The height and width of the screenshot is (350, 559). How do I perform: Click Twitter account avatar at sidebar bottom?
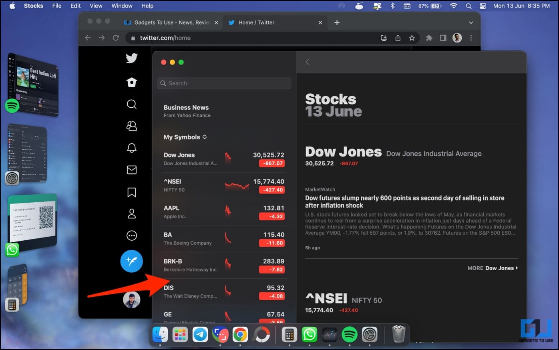(x=132, y=300)
